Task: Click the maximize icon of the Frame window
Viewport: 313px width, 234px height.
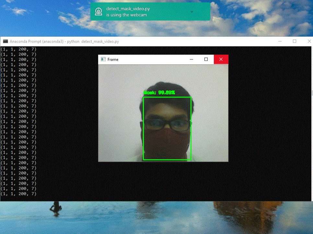Action: [206, 59]
